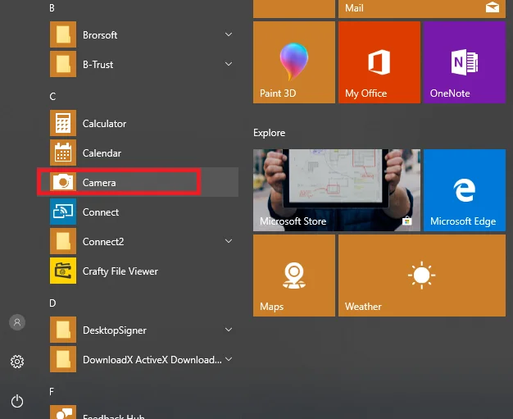
Task: Open the Maps tile
Action: tap(294, 276)
